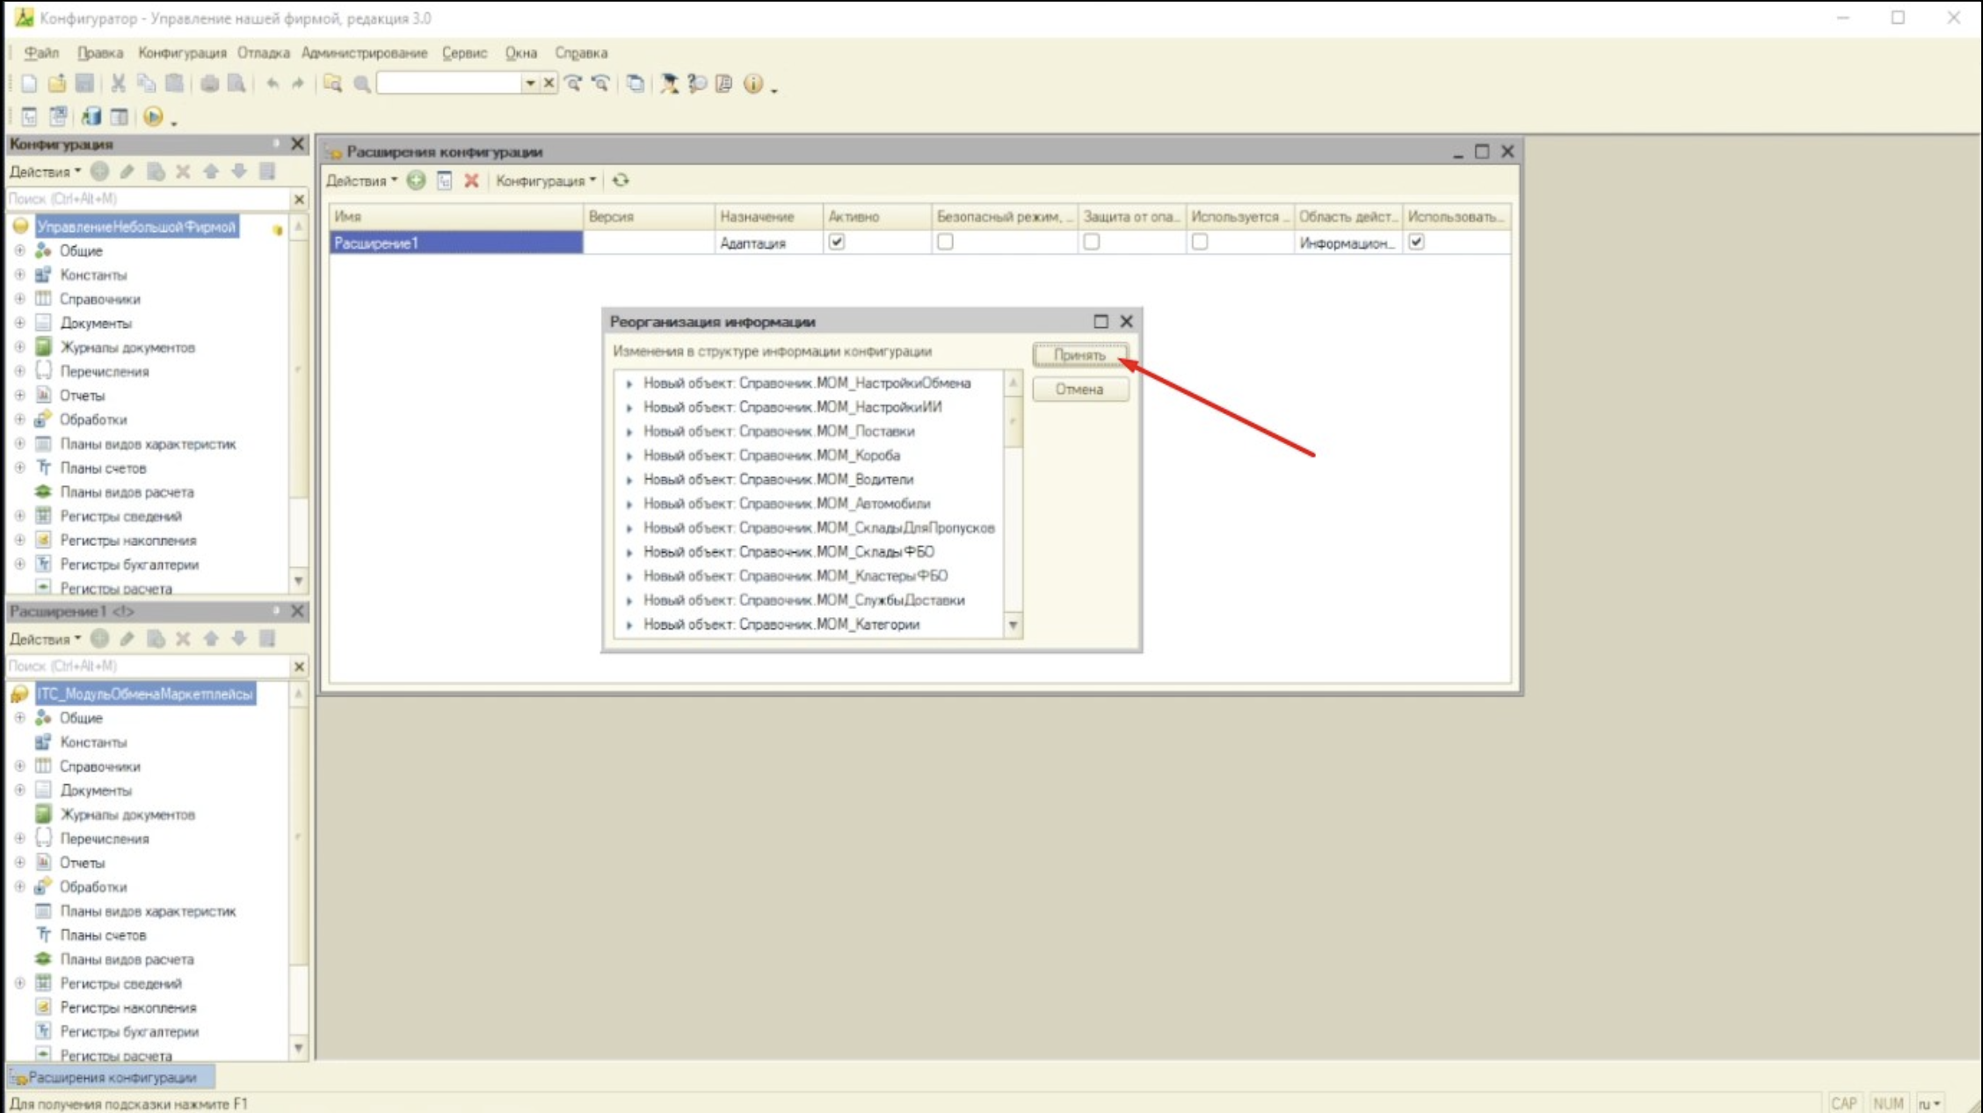This screenshot has width=1983, height=1113.
Task: Toggle the Активно checkbox for Расширение1
Action: (x=836, y=242)
